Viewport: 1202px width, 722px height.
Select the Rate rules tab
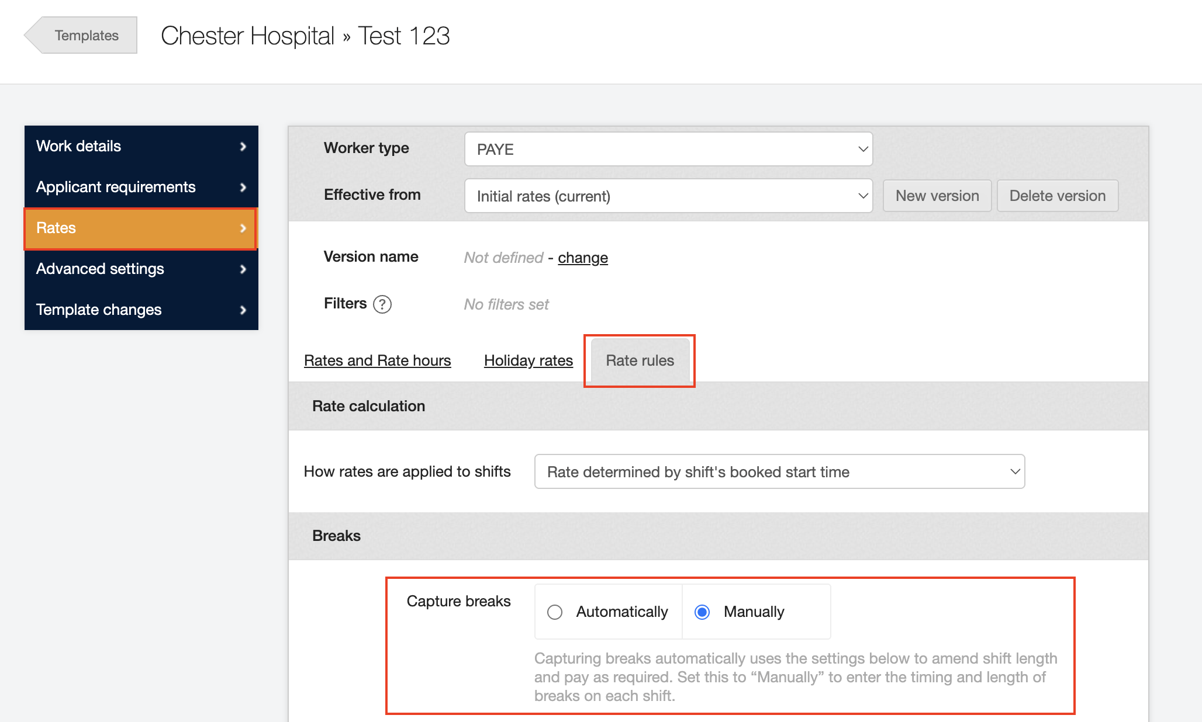(x=640, y=360)
